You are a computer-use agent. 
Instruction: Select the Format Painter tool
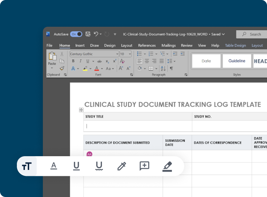pos(62,69)
